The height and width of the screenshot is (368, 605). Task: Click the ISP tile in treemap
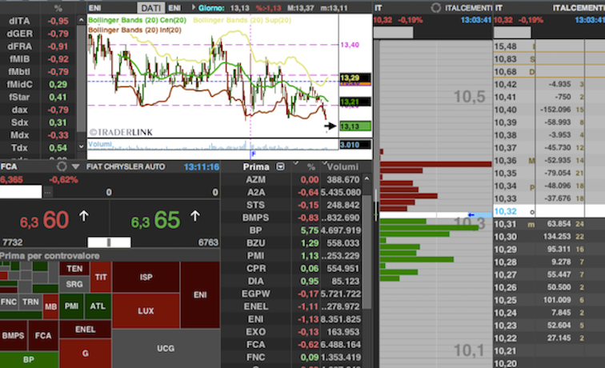[x=146, y=277]
